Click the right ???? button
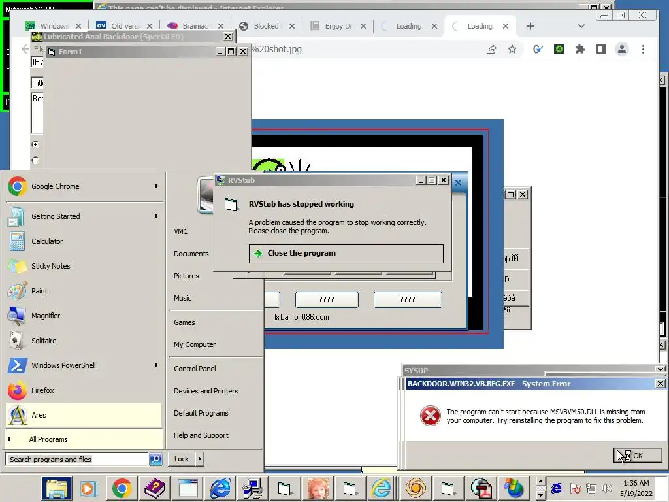Image resolution: width=669 pixels, height=502 pixels. coord(408,299)
